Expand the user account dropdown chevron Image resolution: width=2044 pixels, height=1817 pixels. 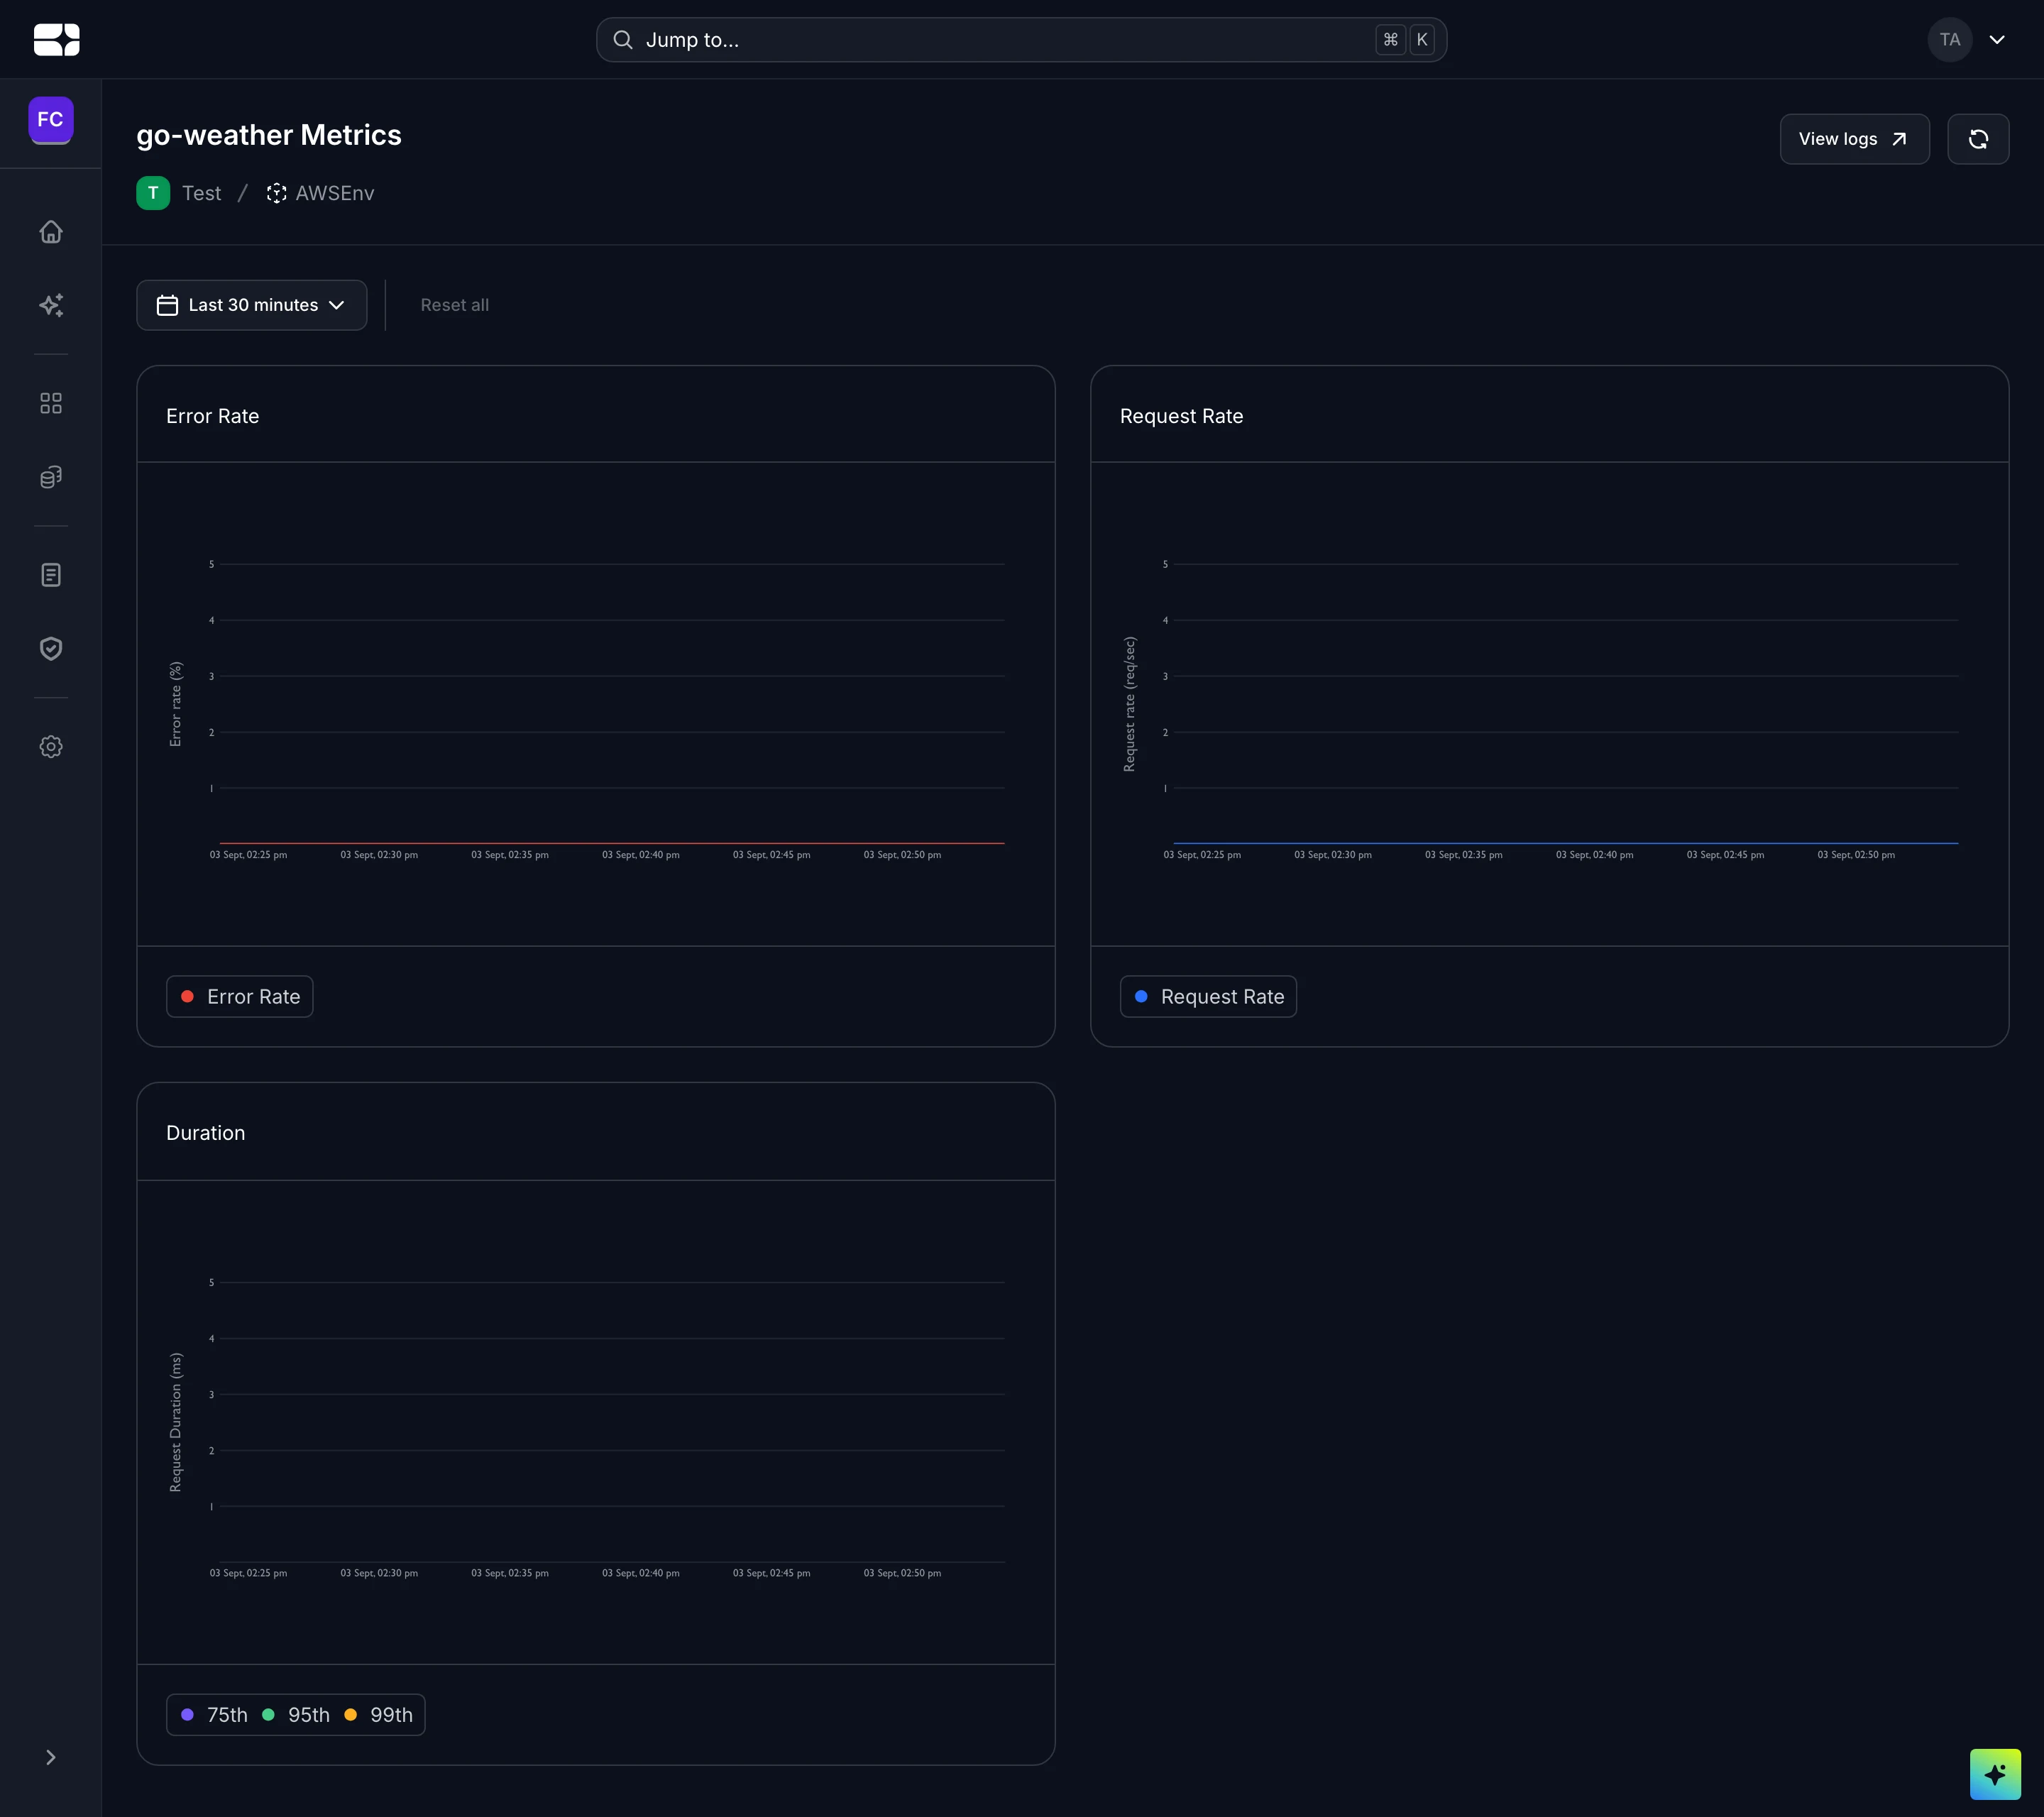click(x=1997, y=40)
